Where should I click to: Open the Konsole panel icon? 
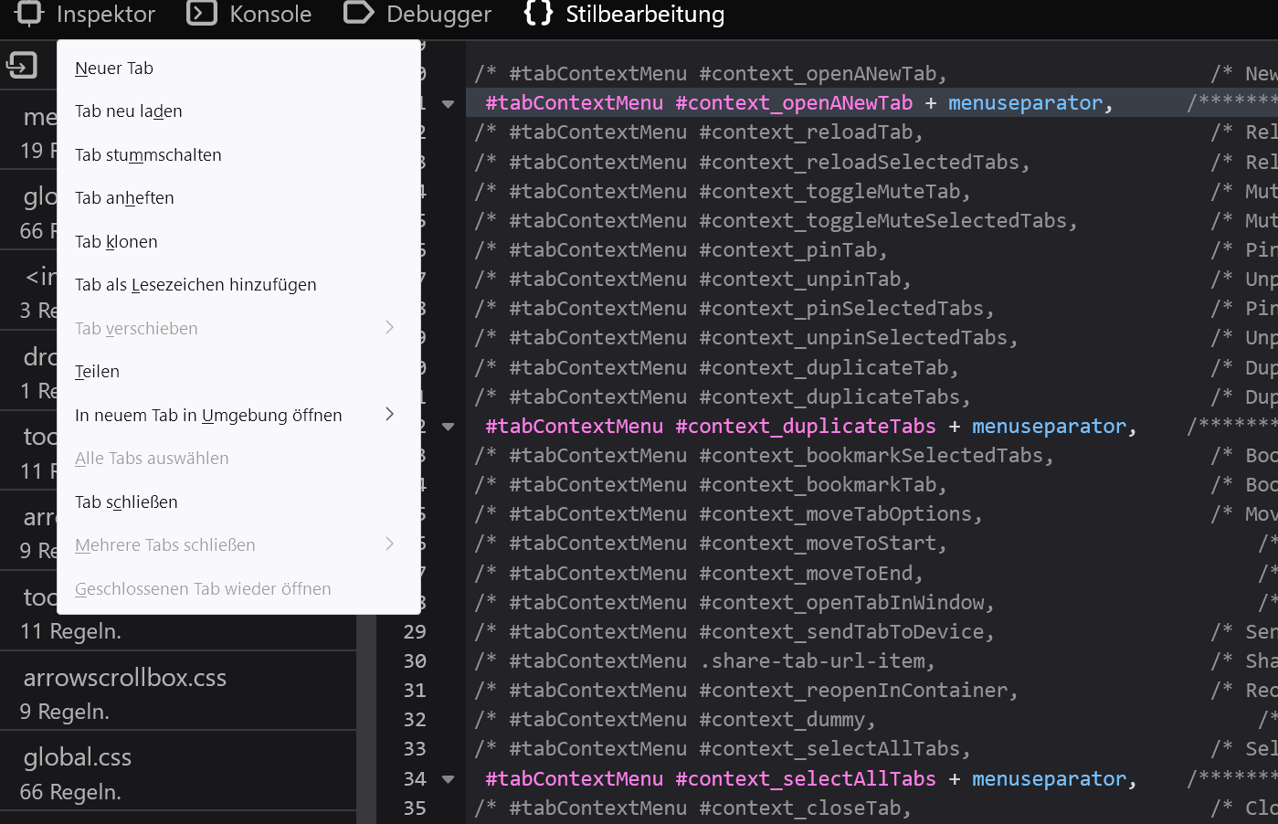[x=202, y=13]
